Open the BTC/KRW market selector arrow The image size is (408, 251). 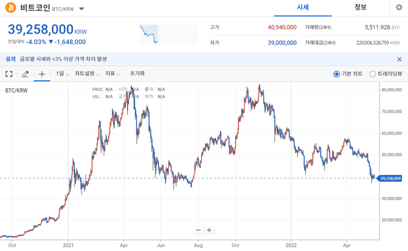(82, 9)
